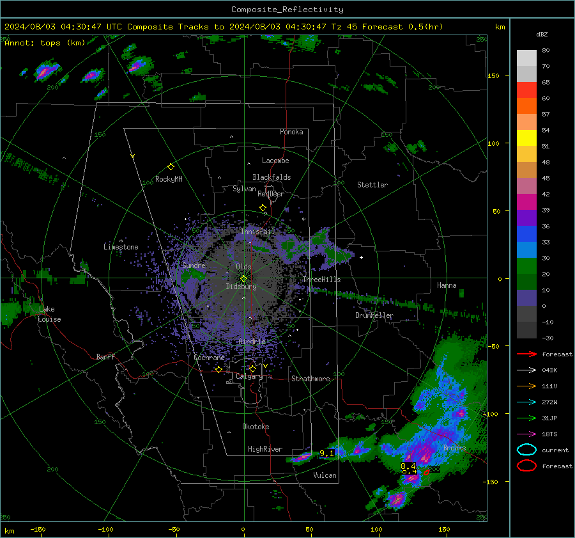Click the yellow diamond marker above Calgary
575x538 pixels.
[x=252, y=368]
